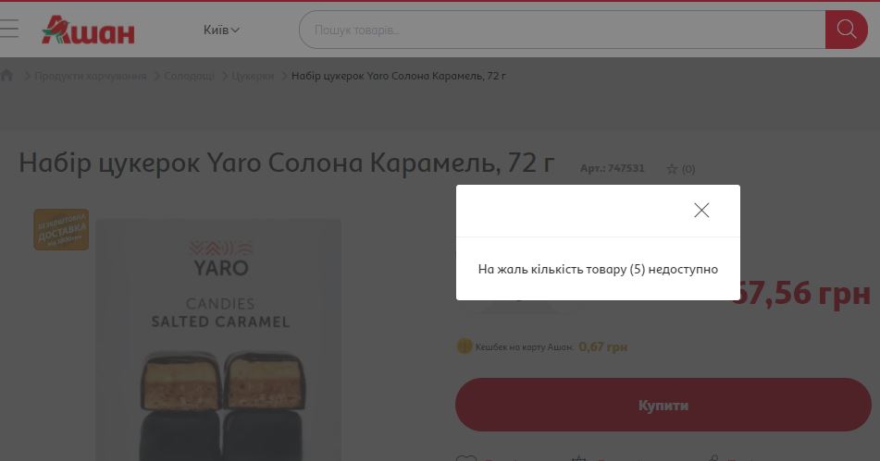The width and height of the screenshot is (880, 461).
Task: Close the unavailable quantity popup
Action: click(701, 210)
